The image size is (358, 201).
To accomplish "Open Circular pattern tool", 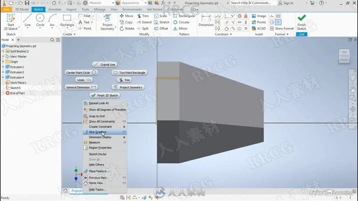I will (181, 22).
